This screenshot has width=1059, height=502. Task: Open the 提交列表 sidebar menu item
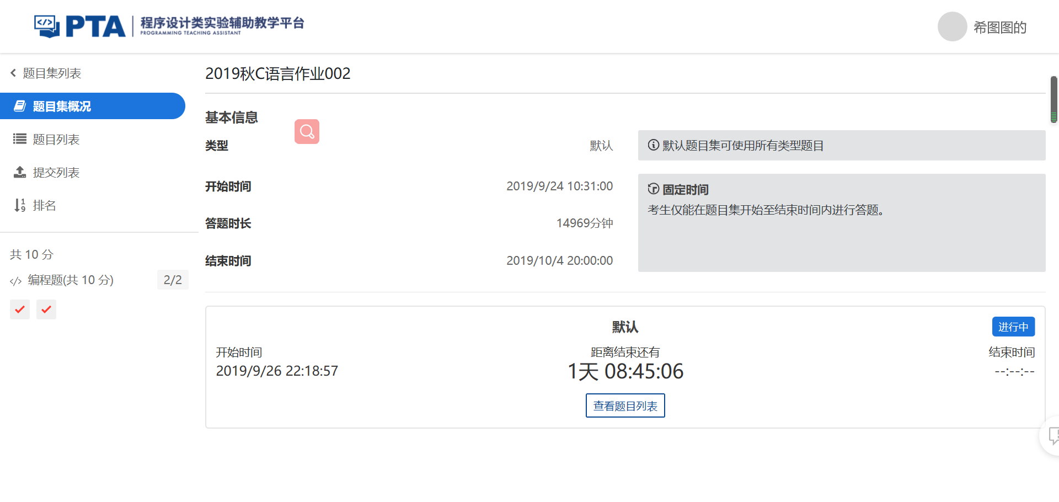click(x=56, y=173)
